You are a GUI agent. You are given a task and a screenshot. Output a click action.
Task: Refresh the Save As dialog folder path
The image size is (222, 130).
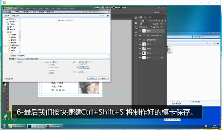[85, 12]
